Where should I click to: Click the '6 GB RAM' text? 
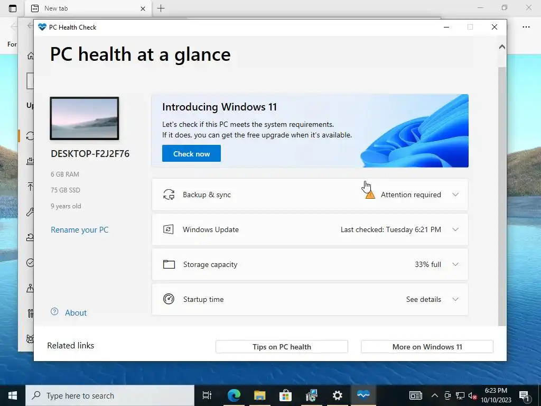click(x=65, y=174)
